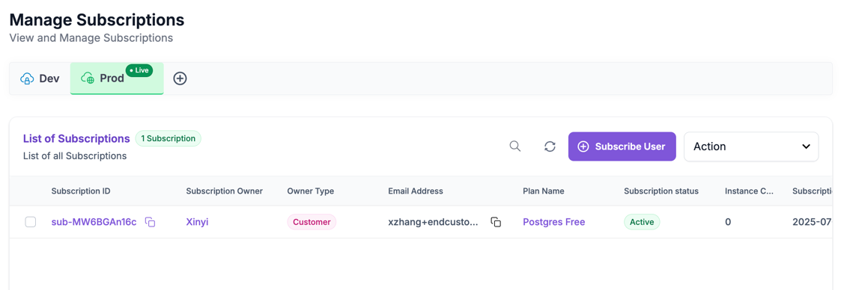Click the Email Address column header

point(416,191)
